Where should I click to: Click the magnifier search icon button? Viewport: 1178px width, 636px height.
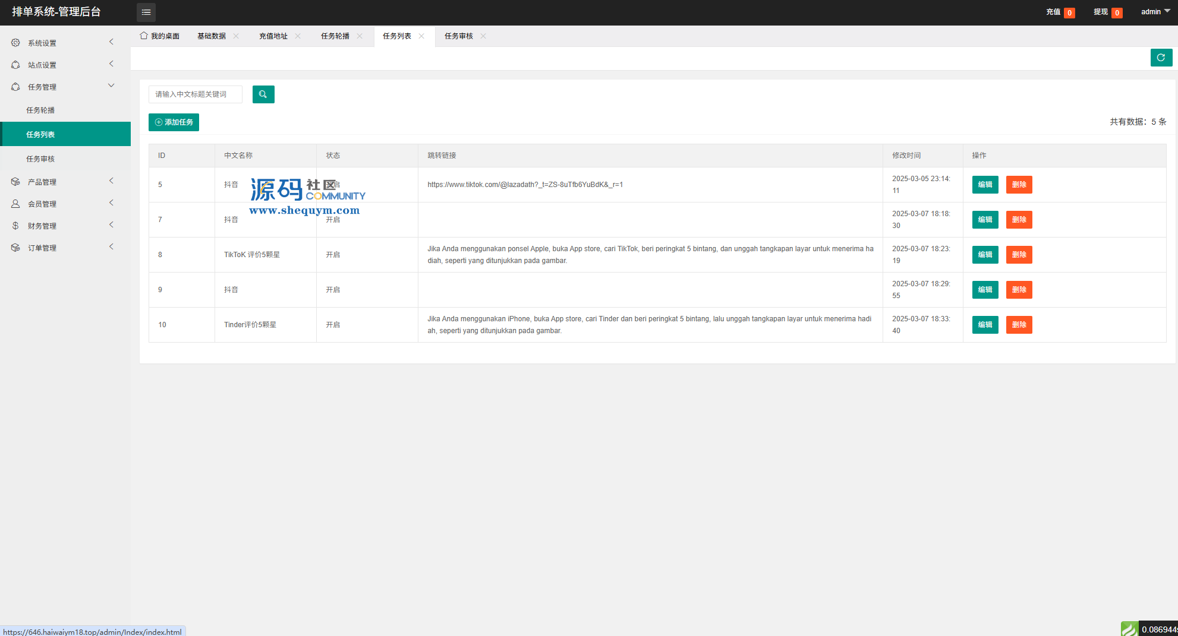263,94
